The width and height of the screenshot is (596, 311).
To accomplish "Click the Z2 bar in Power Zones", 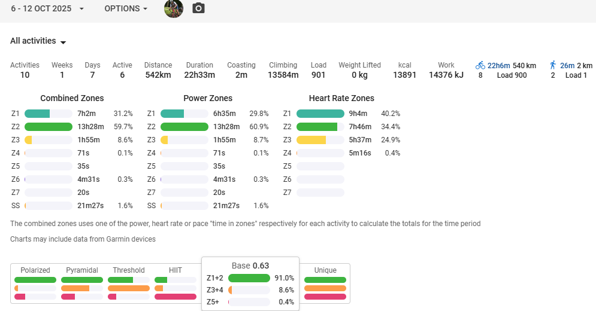I will tap(184, 127).
